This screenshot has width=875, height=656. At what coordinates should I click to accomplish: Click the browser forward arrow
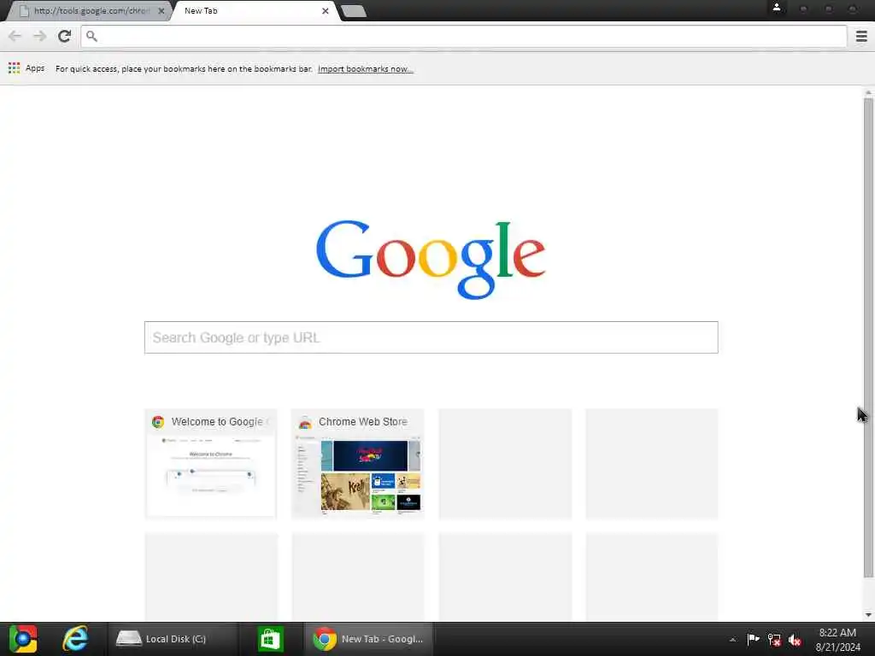pyautogui.click(x=39, y=36)
